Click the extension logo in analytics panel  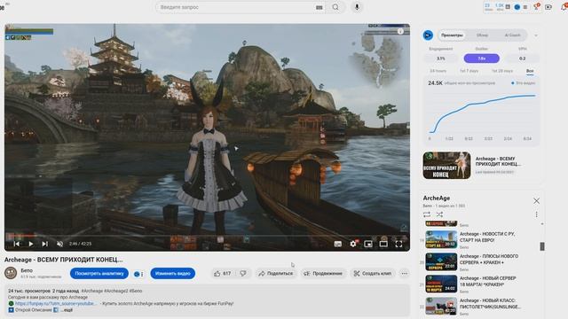(428, 35)
